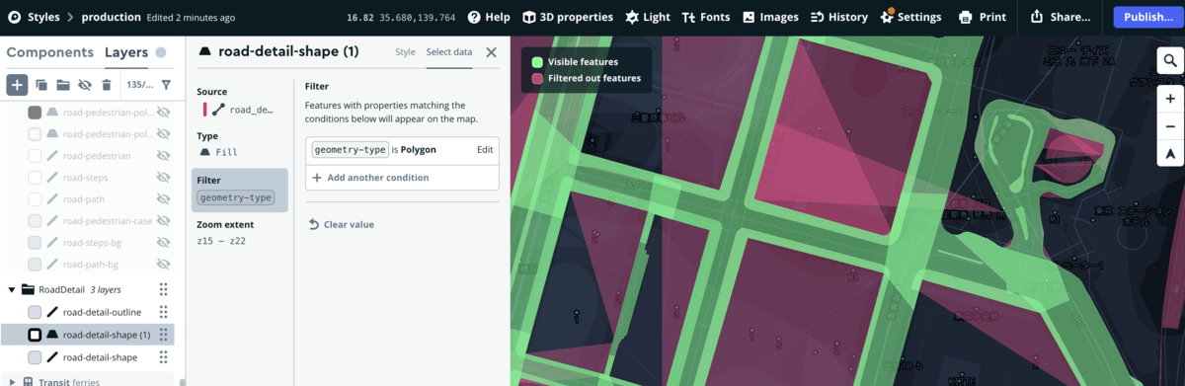Open Light settings
Viewport: 1185px width, 386px height.
coord(648,17)
